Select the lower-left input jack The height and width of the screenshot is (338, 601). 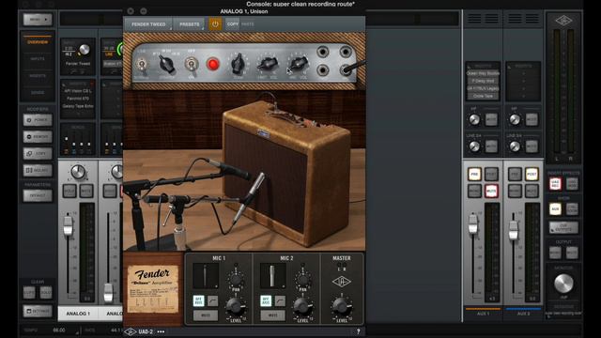[323, 70]
